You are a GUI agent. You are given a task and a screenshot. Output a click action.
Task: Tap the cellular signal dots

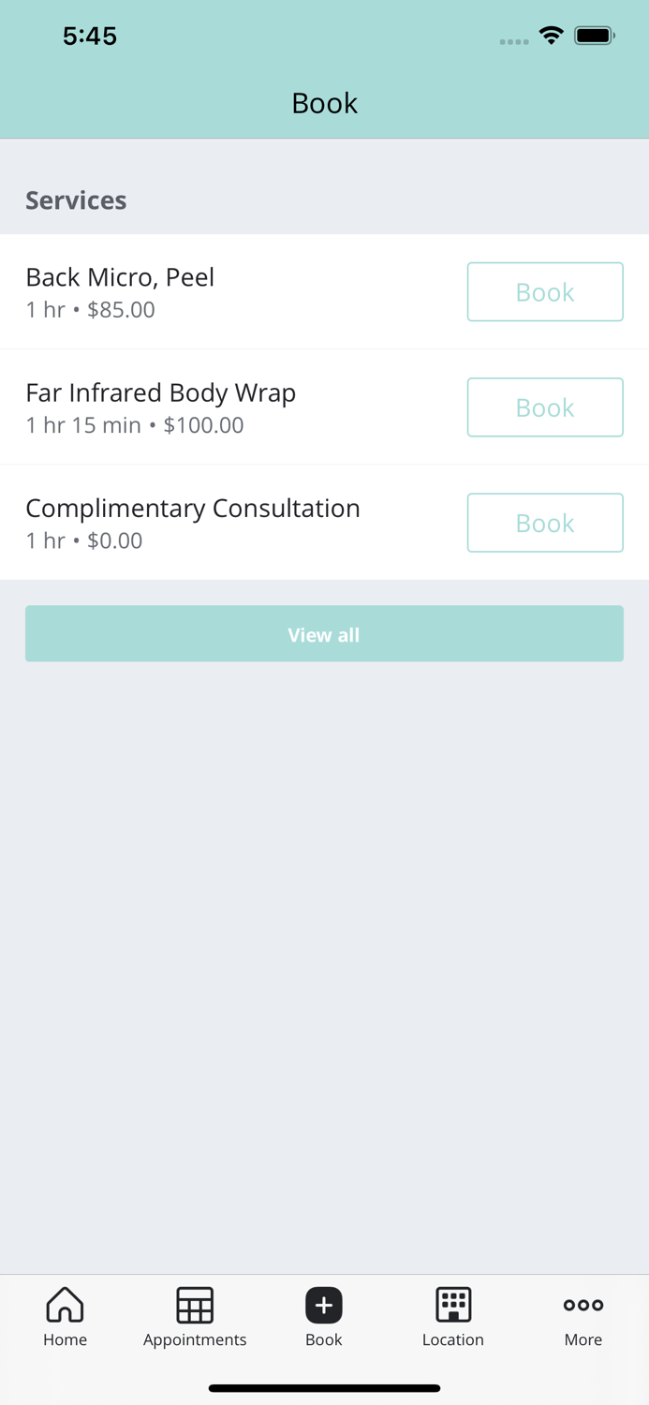(x=513, y=41)
